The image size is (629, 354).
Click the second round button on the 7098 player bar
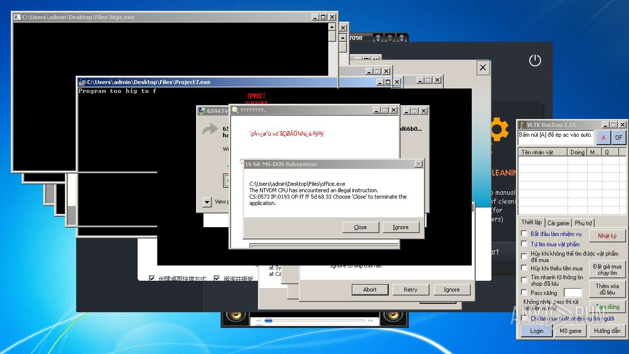[389, 37]
